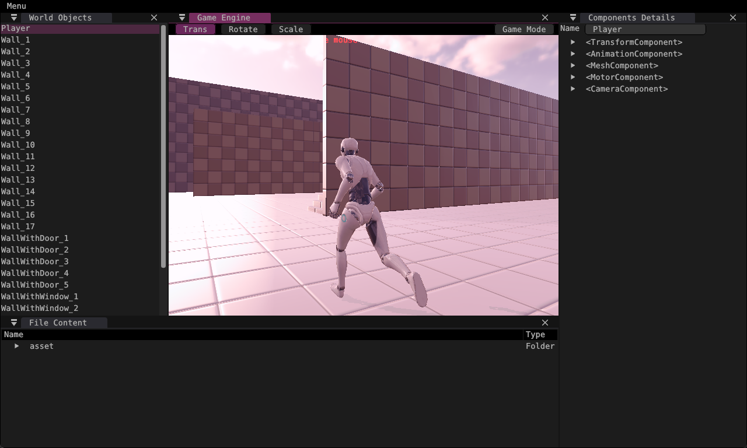Close the World Objects panel
747x448 pixels.
pos(154,18)
